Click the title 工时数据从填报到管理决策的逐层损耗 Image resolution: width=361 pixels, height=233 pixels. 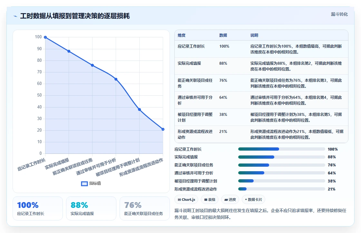pos(75,16)
